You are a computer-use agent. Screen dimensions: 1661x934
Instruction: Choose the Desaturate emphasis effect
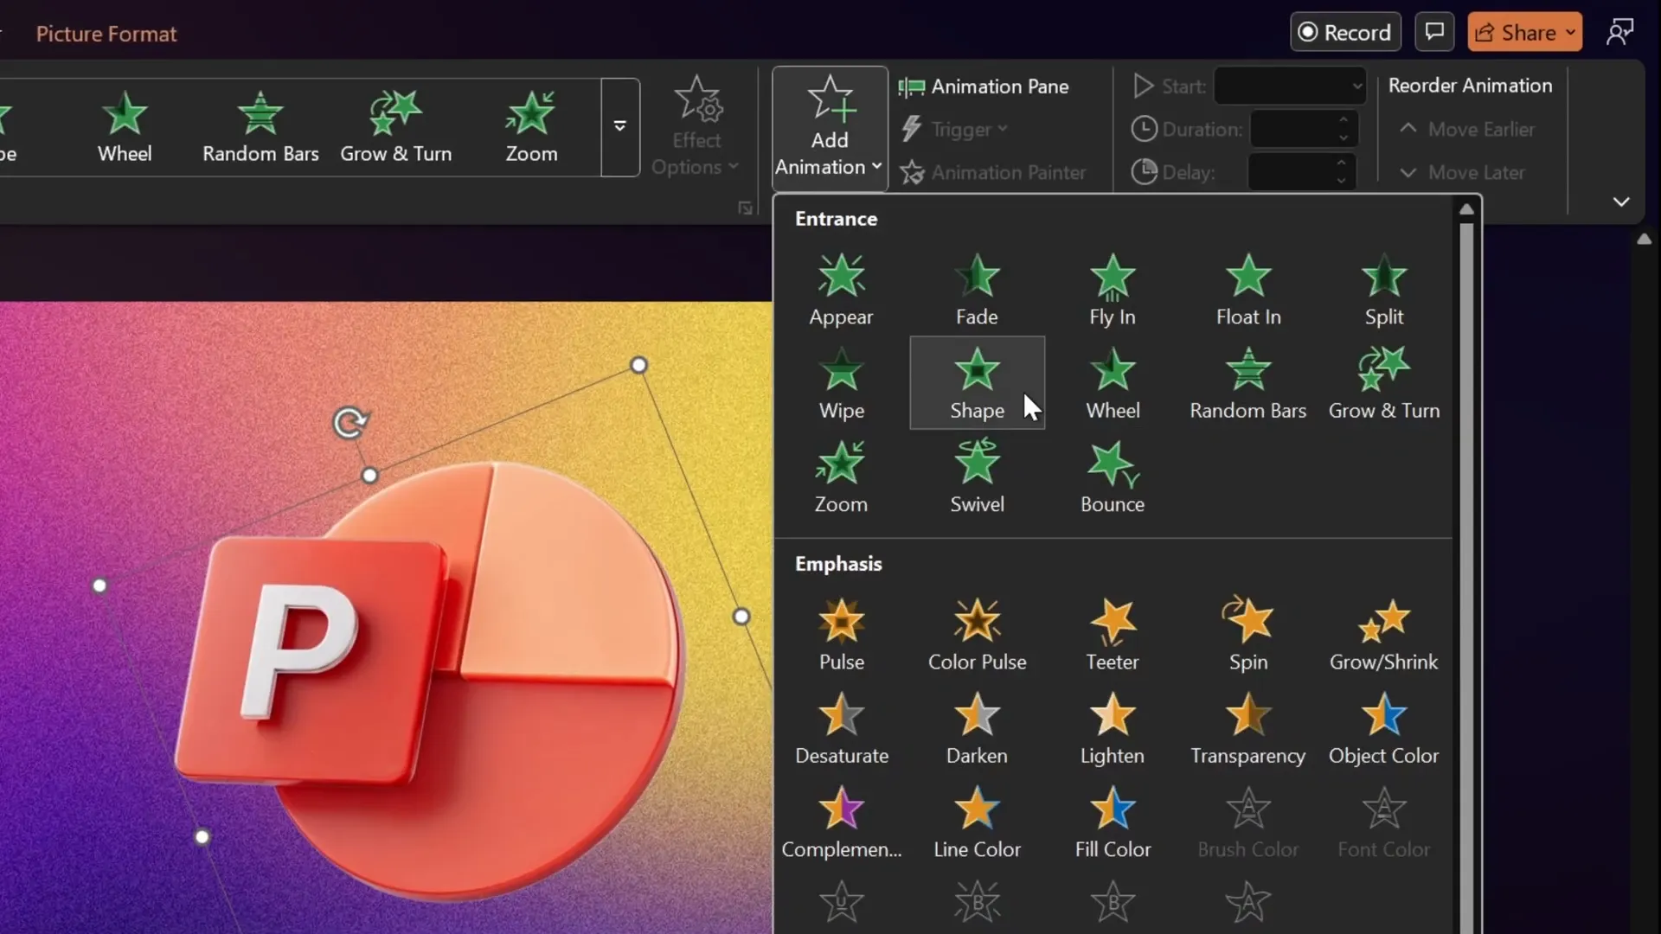(x=841, y=728)
